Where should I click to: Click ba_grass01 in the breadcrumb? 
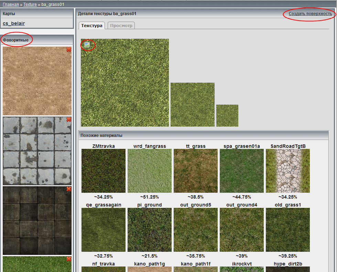pos(53,4)
